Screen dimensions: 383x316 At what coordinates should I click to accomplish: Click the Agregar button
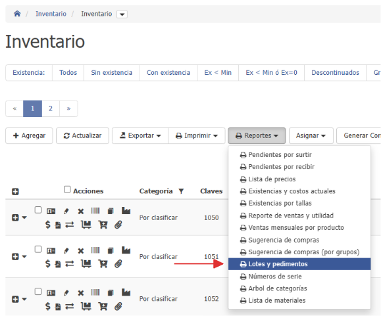tap(29, 135)
